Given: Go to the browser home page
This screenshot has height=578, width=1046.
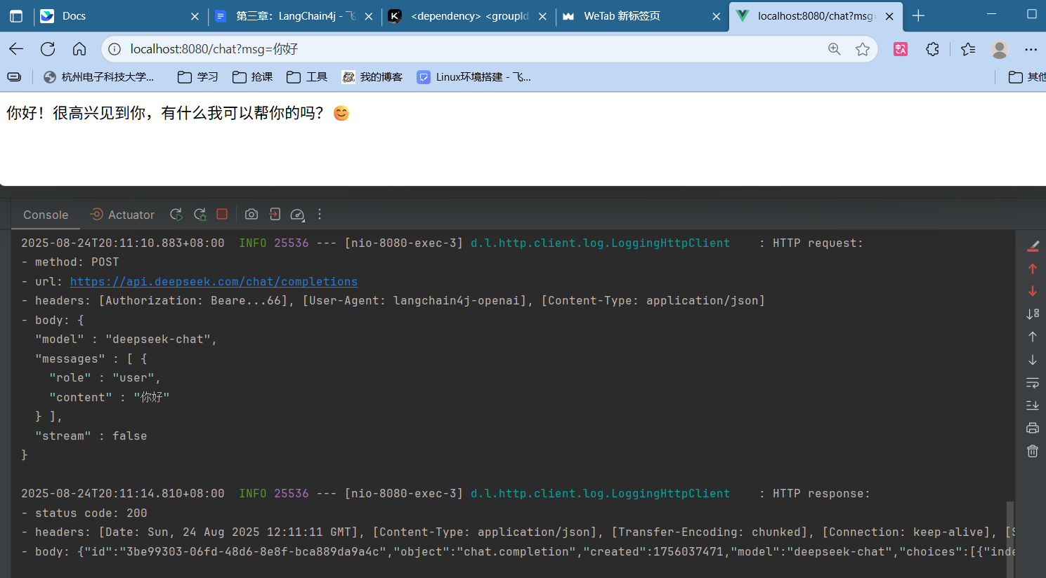Looking at the screenshot, I should coord(79,48).
